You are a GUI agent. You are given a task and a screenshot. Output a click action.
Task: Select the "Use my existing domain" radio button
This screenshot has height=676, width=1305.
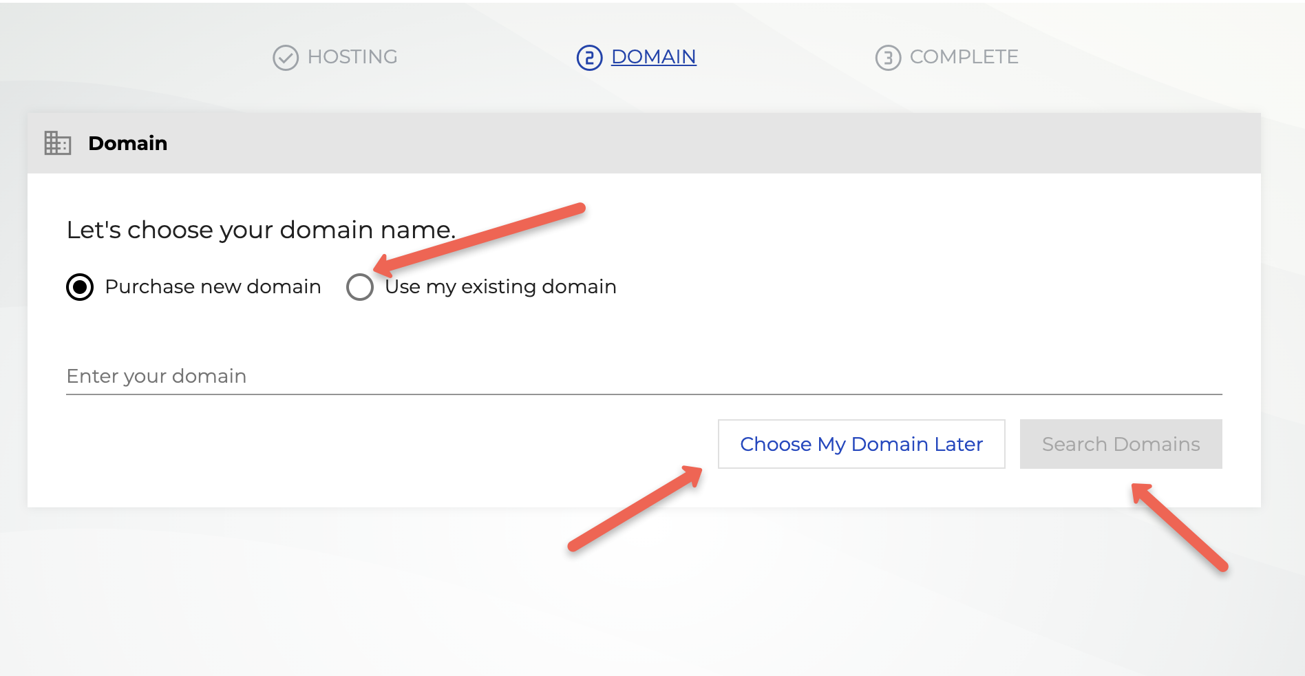click(x=359, y=287)
